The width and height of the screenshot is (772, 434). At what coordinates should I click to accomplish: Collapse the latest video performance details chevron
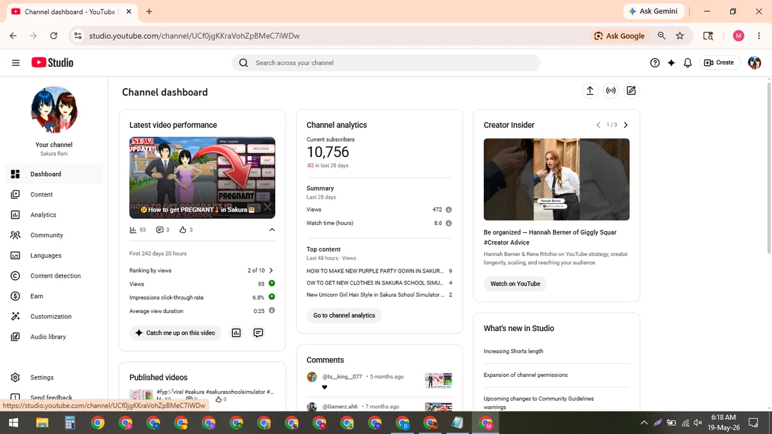coord(271,230)
